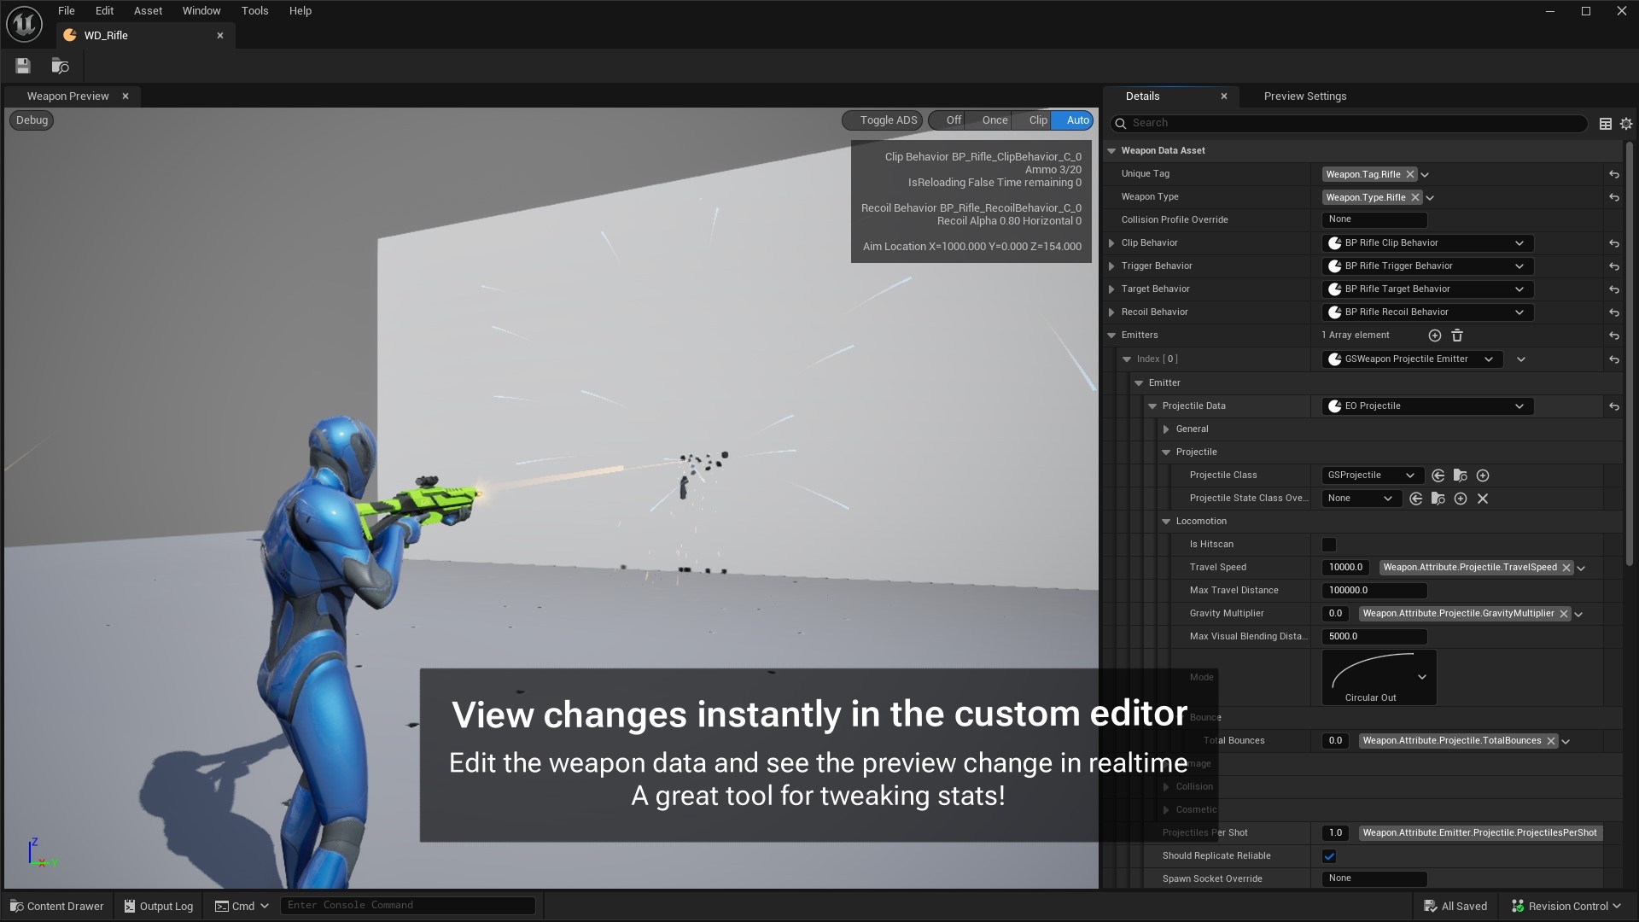
Task: Open Details panel settings gear
Action: coord(1626,124)
